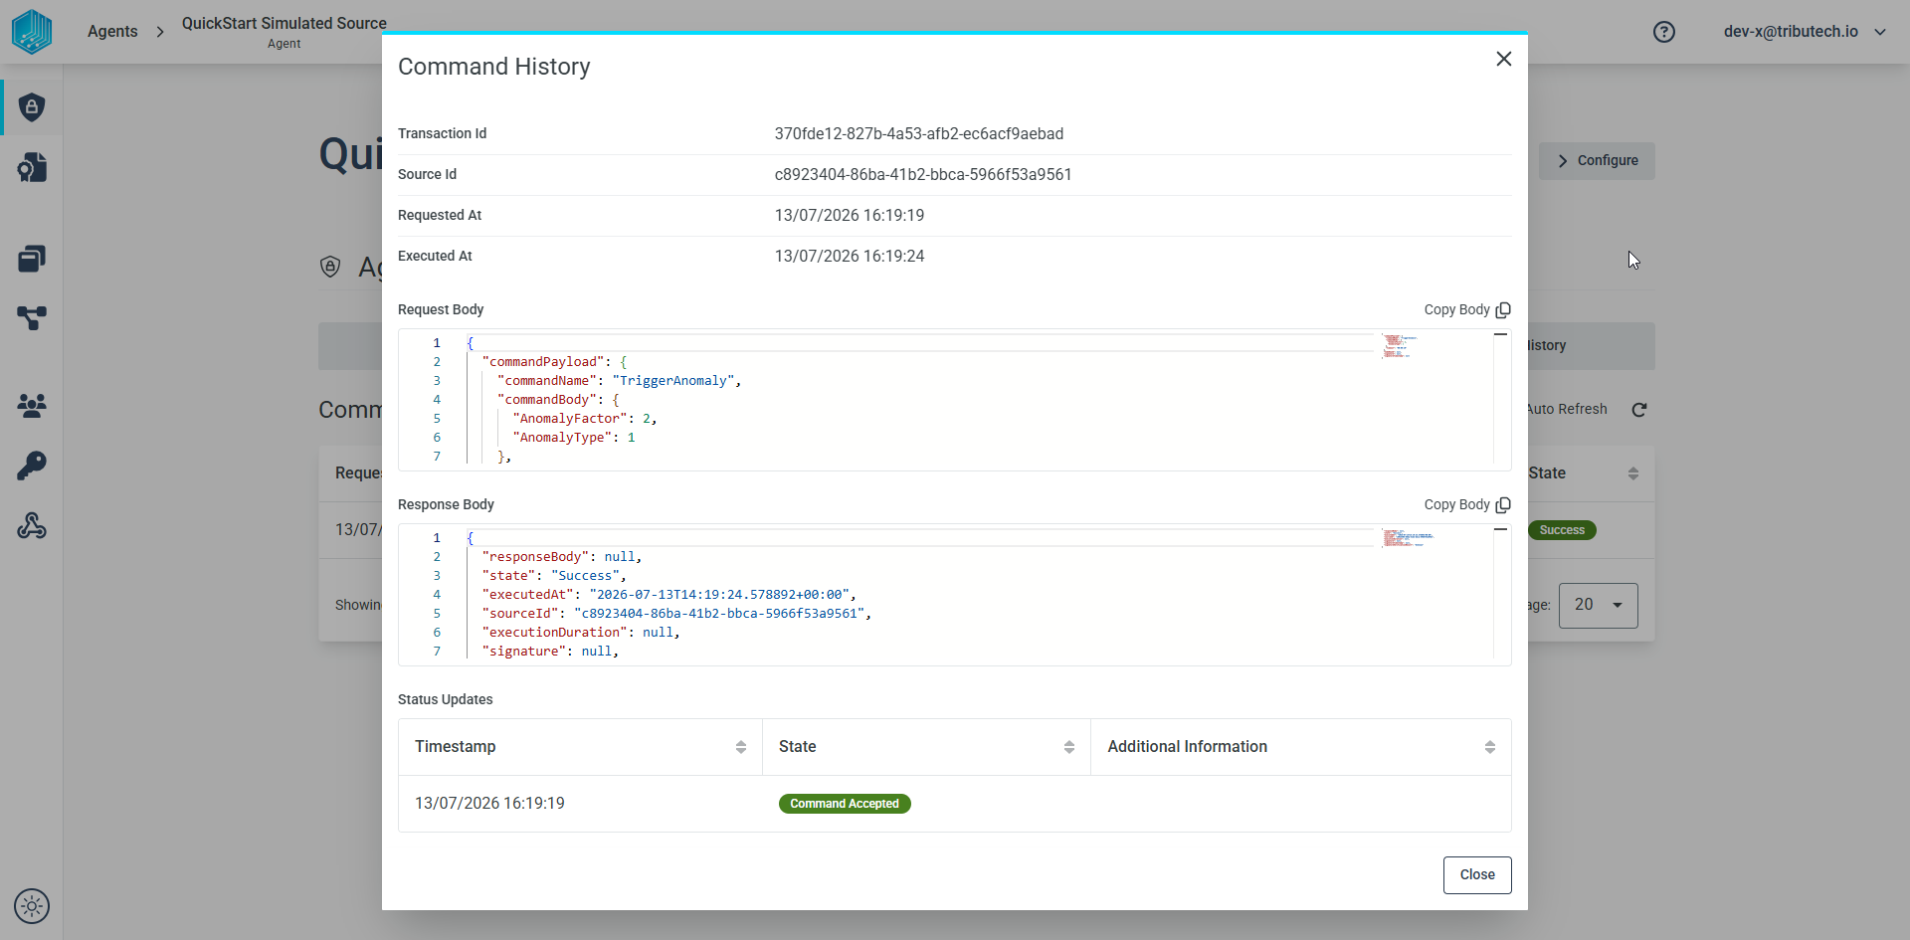Click the Agents breadcrumb link

112,32
